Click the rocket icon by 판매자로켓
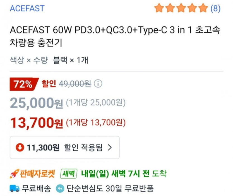The height and width of the screenshot is (196, 233). coord(14,174)
